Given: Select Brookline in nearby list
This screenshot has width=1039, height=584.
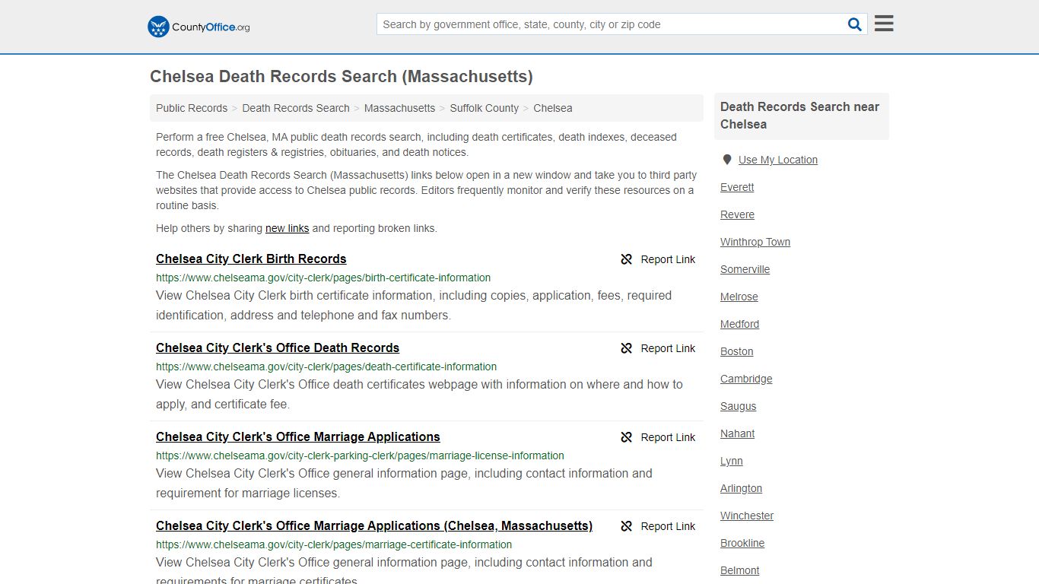Looking at the screenshot, I should click(742, 543).
